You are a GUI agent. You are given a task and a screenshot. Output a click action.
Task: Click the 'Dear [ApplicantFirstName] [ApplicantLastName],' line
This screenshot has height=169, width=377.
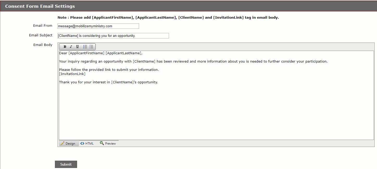click(101, 53)
